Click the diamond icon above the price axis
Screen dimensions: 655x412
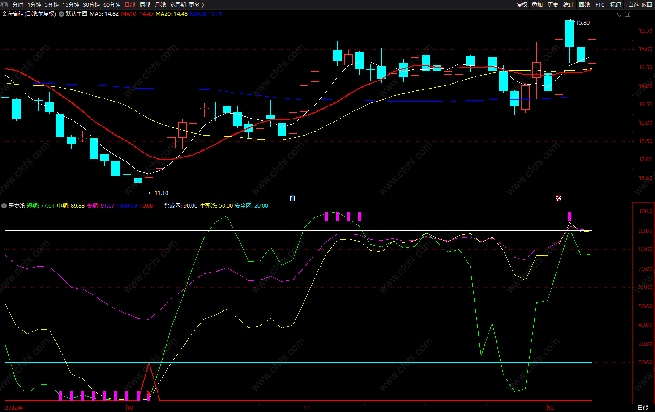point(620,14)
